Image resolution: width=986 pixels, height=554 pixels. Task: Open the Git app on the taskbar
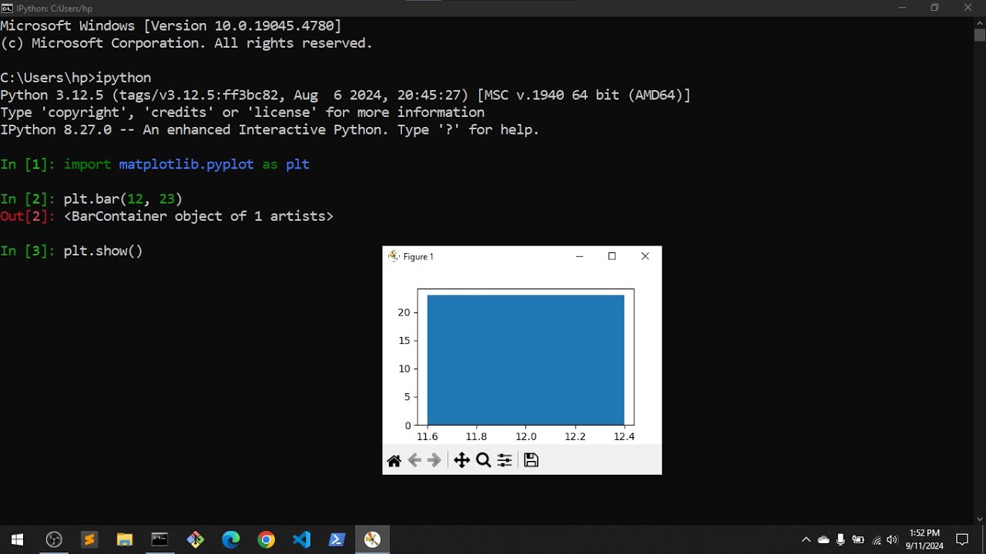coord(196,539)
